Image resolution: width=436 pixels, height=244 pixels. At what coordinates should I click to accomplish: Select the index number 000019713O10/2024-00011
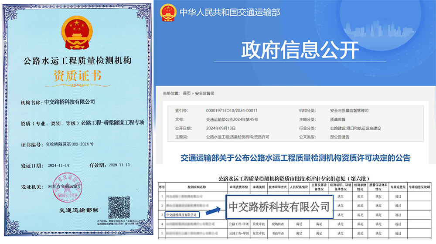232,111
